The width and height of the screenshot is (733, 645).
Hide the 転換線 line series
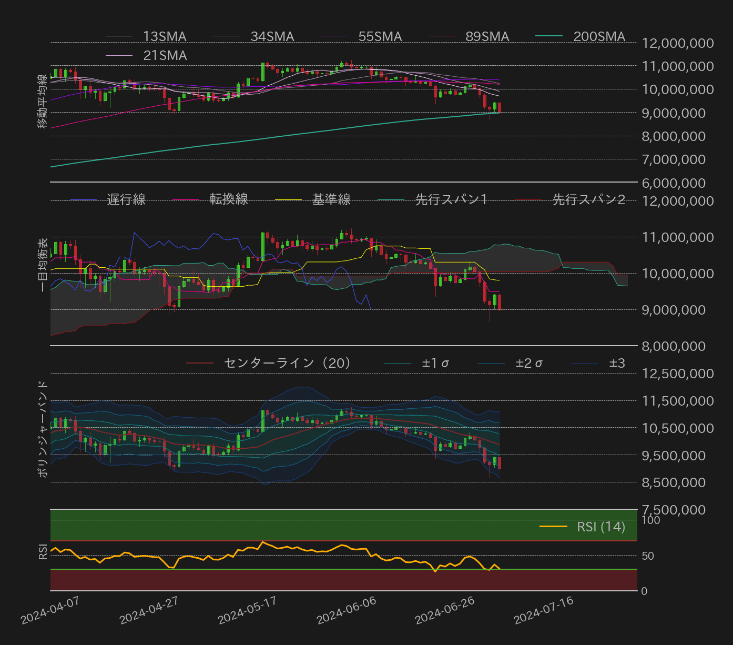pos(229,199)
